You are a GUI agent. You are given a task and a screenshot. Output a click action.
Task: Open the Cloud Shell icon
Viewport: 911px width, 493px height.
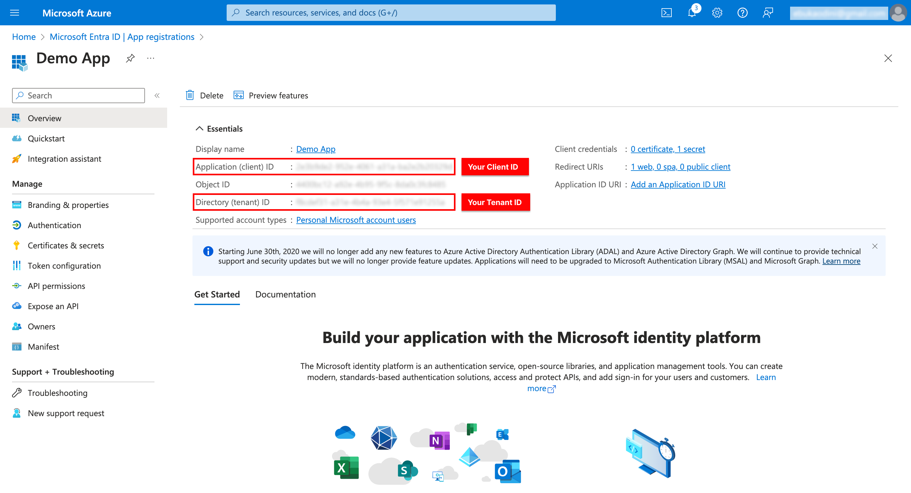click(666, 13)
